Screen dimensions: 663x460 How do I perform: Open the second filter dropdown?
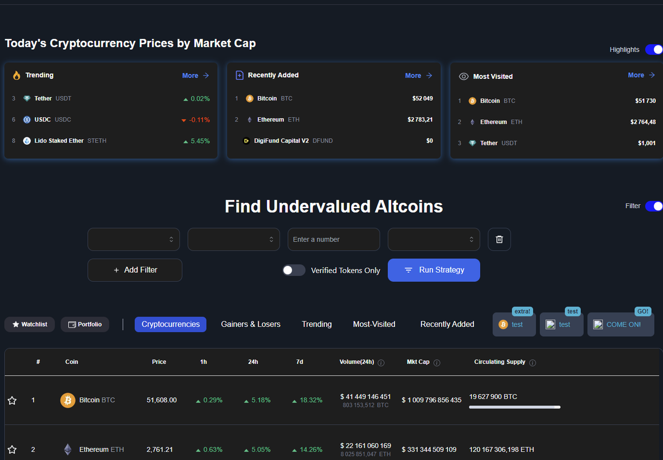[234, 239]
